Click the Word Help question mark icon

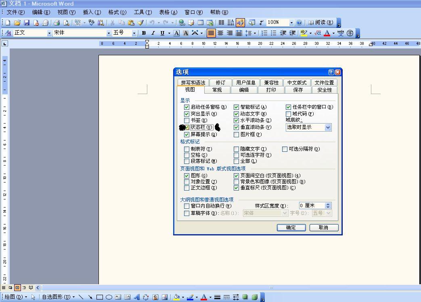(x=299, y=23)
